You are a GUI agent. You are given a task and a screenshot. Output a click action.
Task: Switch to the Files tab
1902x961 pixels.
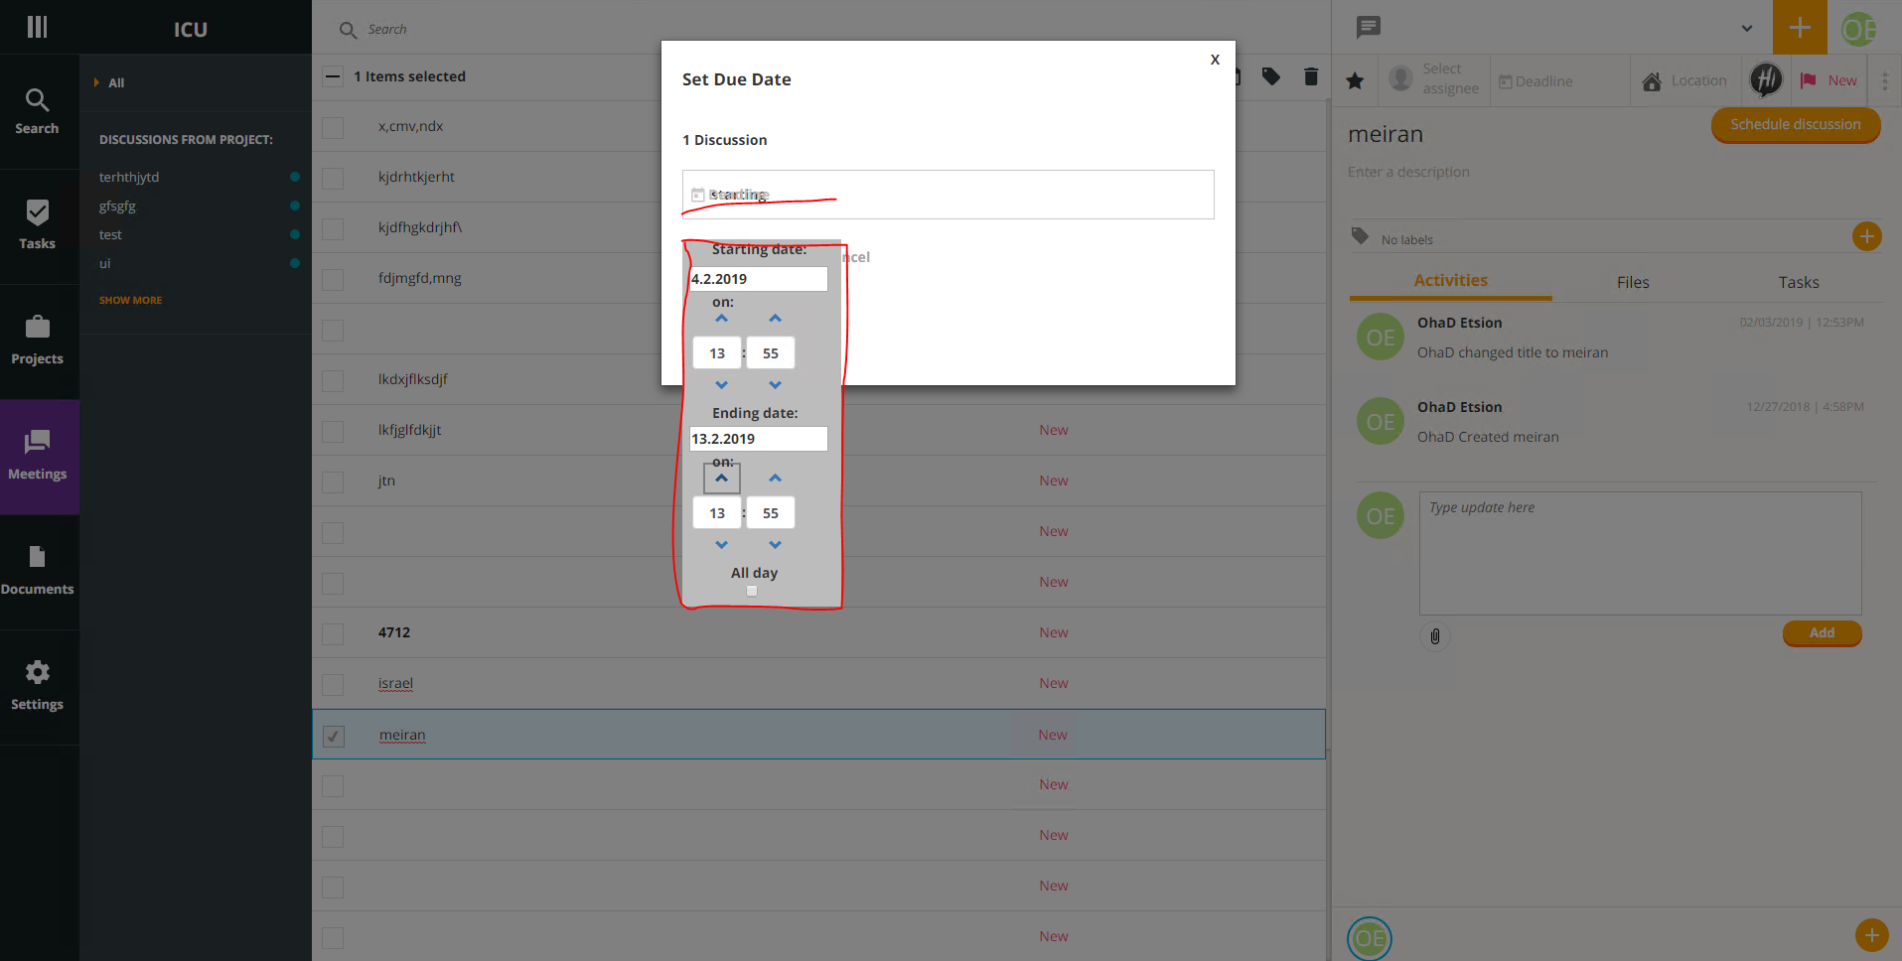1633,283
